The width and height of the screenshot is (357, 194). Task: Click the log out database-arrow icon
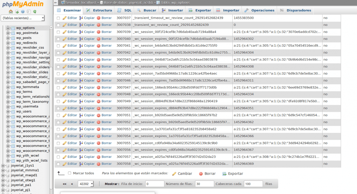[17, 12]
